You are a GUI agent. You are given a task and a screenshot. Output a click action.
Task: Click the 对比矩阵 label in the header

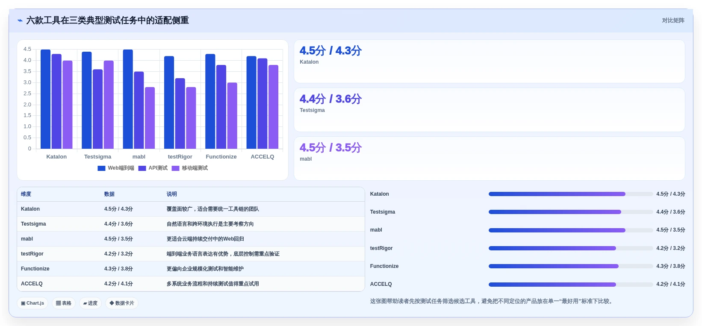[x=673, y=21]
